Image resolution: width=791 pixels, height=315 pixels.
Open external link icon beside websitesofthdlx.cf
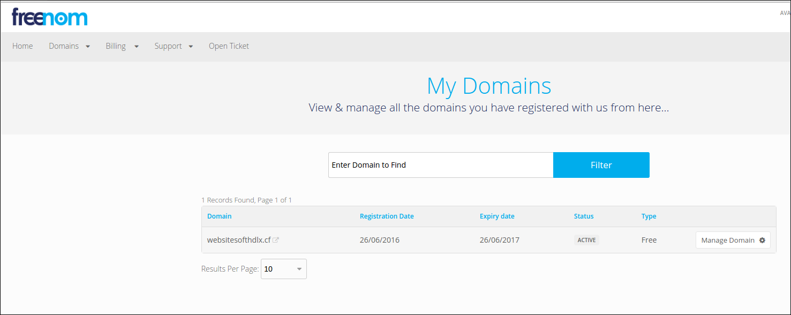(276, 240)
